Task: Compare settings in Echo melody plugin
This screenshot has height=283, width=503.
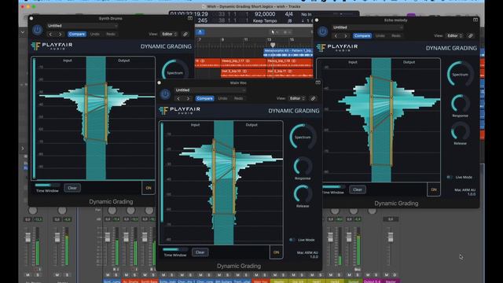Action: tap(362, 35)
